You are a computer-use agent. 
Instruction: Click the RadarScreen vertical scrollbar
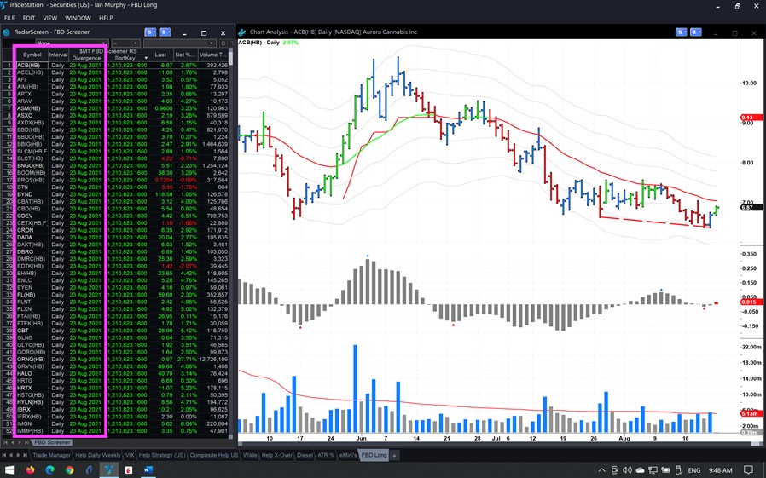[232, 256]
